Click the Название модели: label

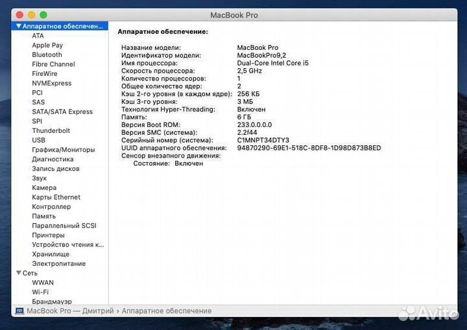[151, 48]
